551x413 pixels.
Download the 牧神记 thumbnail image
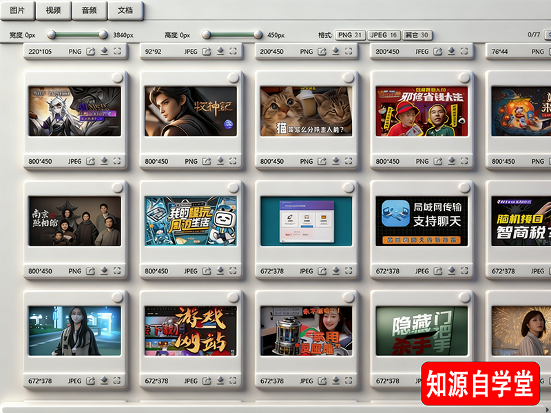pos(220,161)
